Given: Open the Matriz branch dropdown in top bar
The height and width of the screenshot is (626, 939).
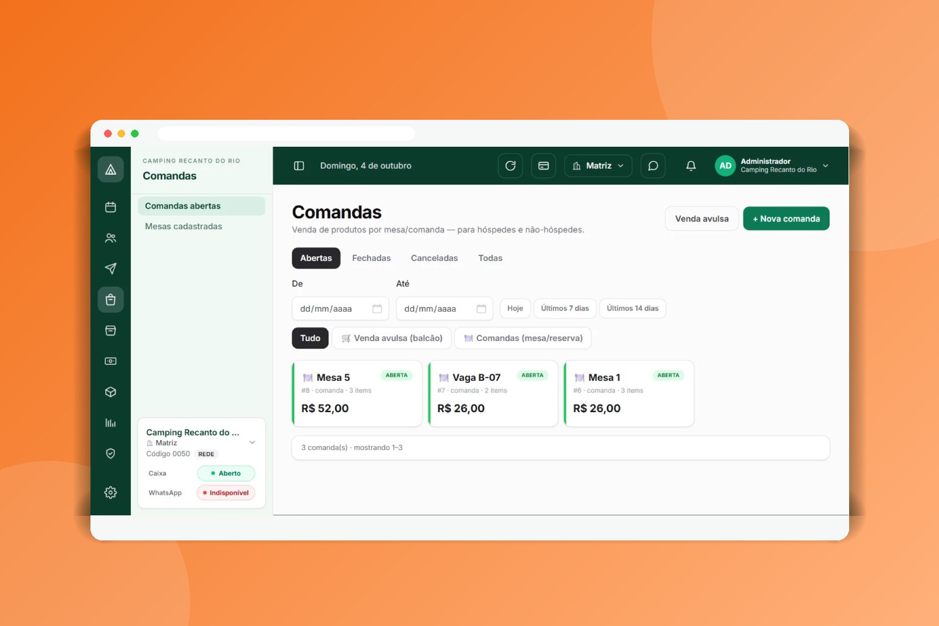Looking at the screenshot, I should point(598,166).
